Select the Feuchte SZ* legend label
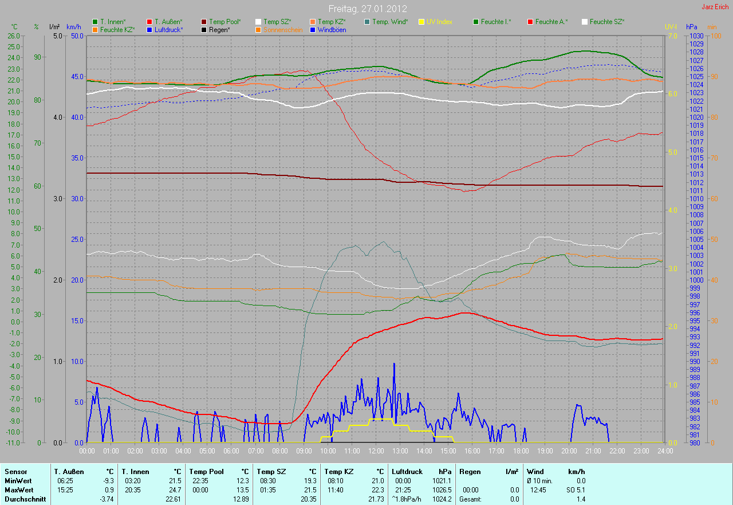The width and height of the screenshot is (733, 505). [x=607, y=22]
